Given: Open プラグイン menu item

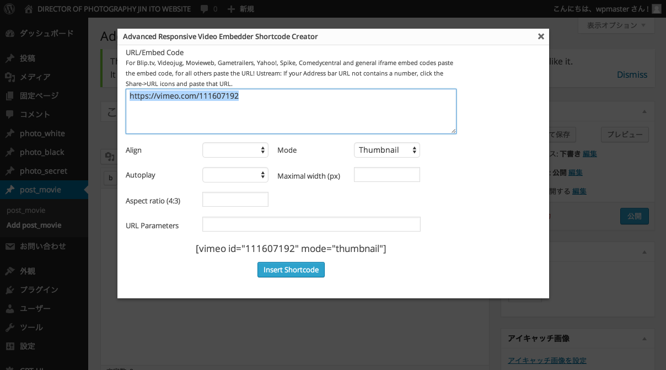Looking at the screenshot, I should [39, 289].
